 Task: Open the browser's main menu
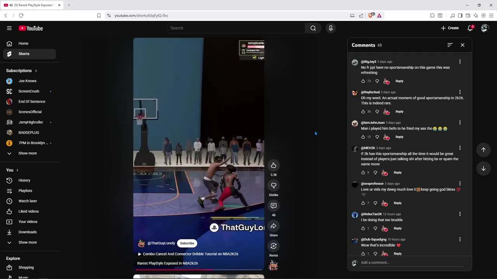[491, 15]
